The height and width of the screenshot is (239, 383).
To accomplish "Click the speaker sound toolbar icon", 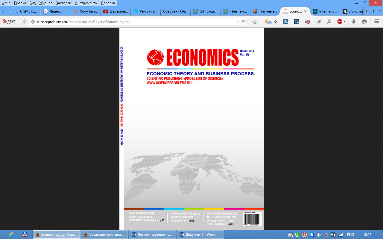I will click(x=307, y=22).
